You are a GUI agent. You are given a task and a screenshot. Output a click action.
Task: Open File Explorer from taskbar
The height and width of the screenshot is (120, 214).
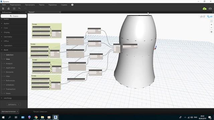point(42,117)
